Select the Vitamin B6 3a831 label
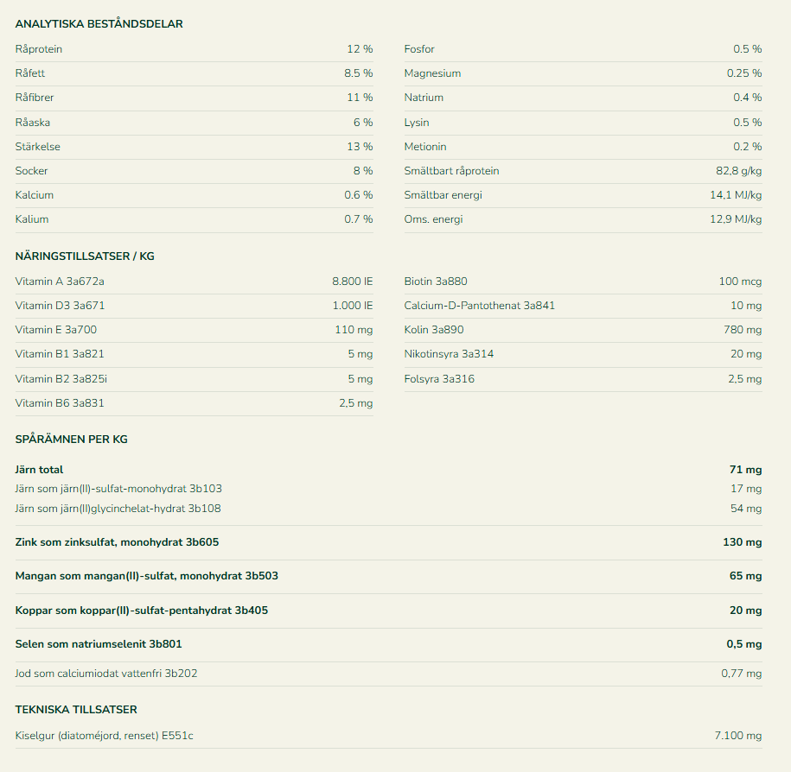 60,403
